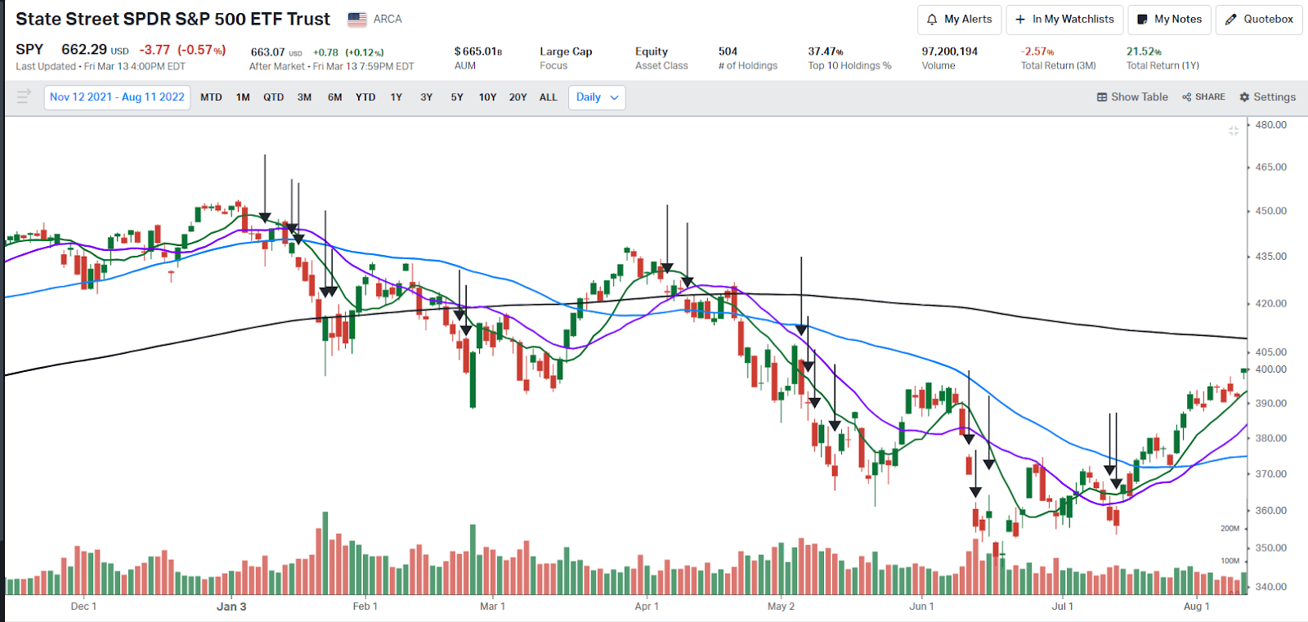Click the 504 holdings count
The image size is (1308, 622).
tap(728, 51)
